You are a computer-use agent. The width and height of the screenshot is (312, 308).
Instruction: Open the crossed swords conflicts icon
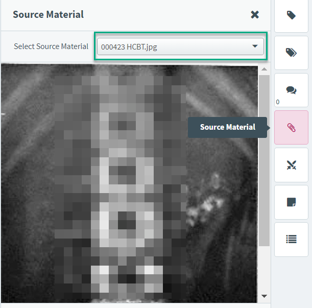pos(291,165)
